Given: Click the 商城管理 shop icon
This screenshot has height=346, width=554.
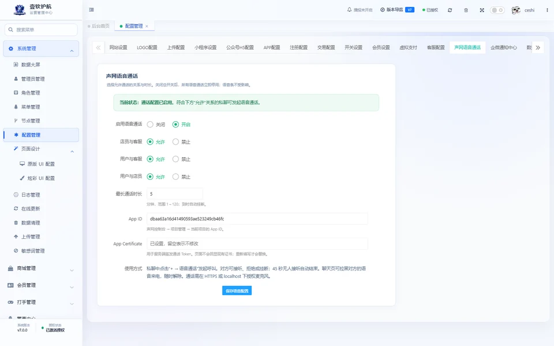Looking at the screenshot, I should (x=10, y=268).
